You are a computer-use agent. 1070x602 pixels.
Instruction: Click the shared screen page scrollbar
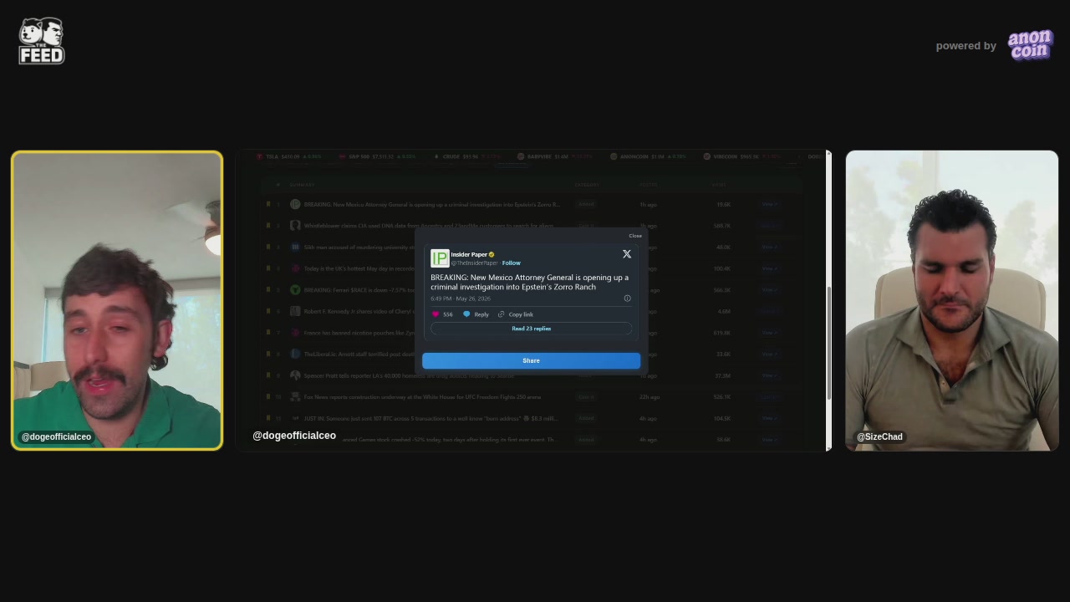point(828,343)
